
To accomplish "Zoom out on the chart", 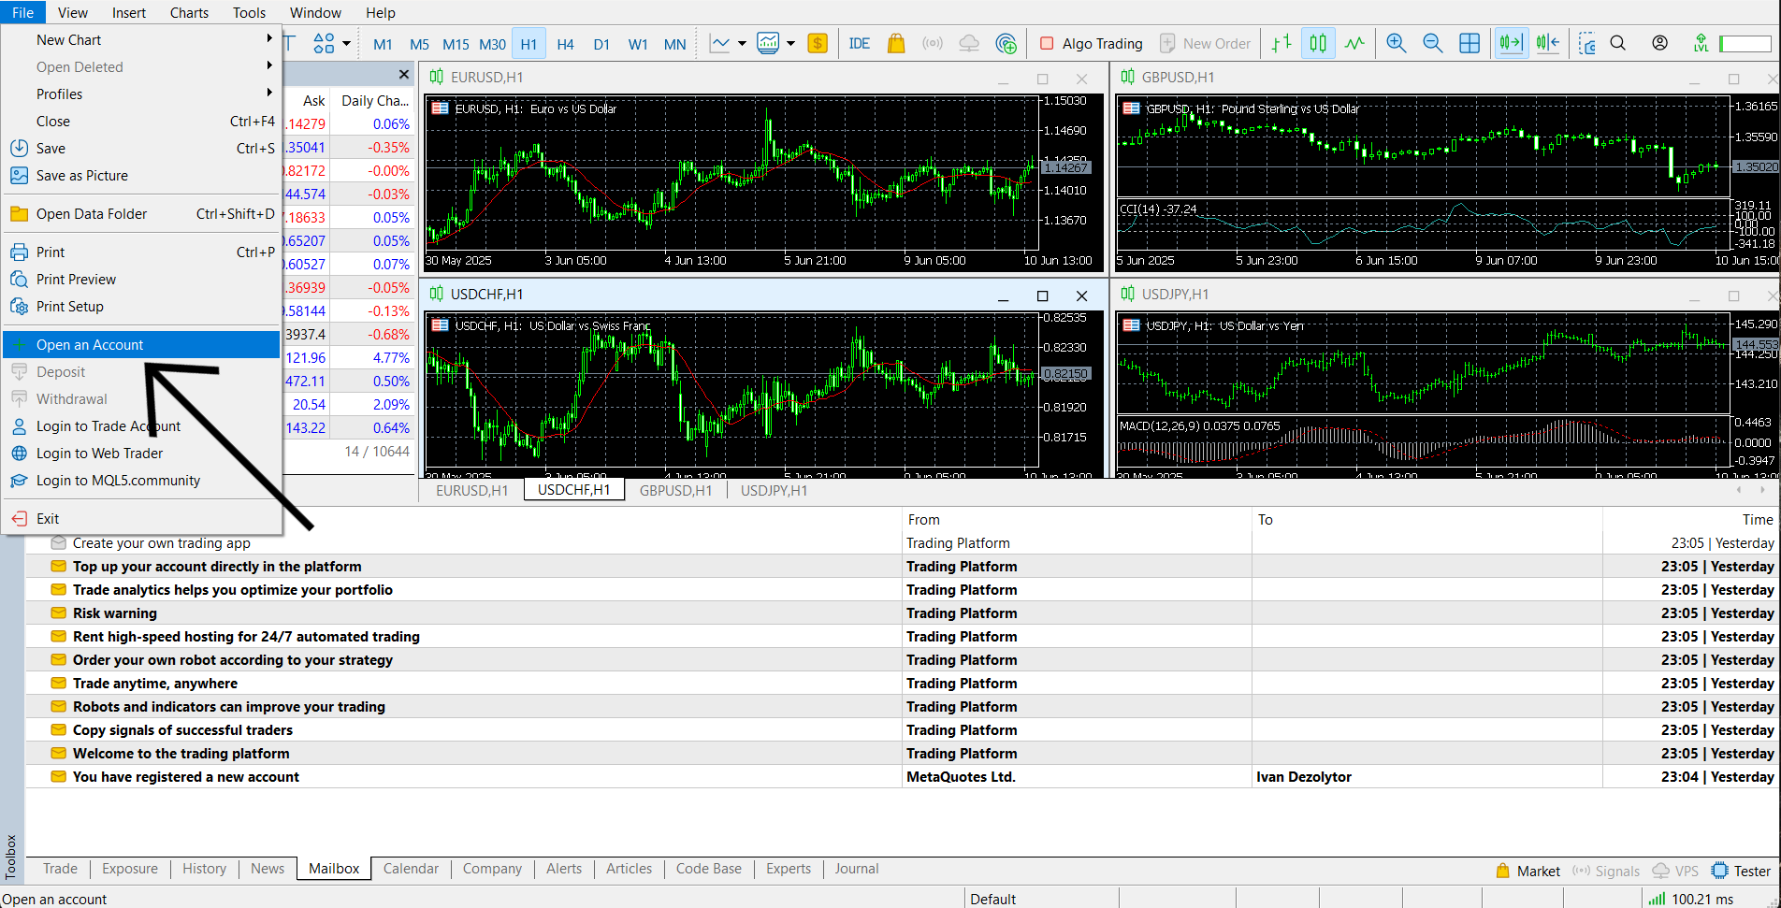I will 1432,44.
